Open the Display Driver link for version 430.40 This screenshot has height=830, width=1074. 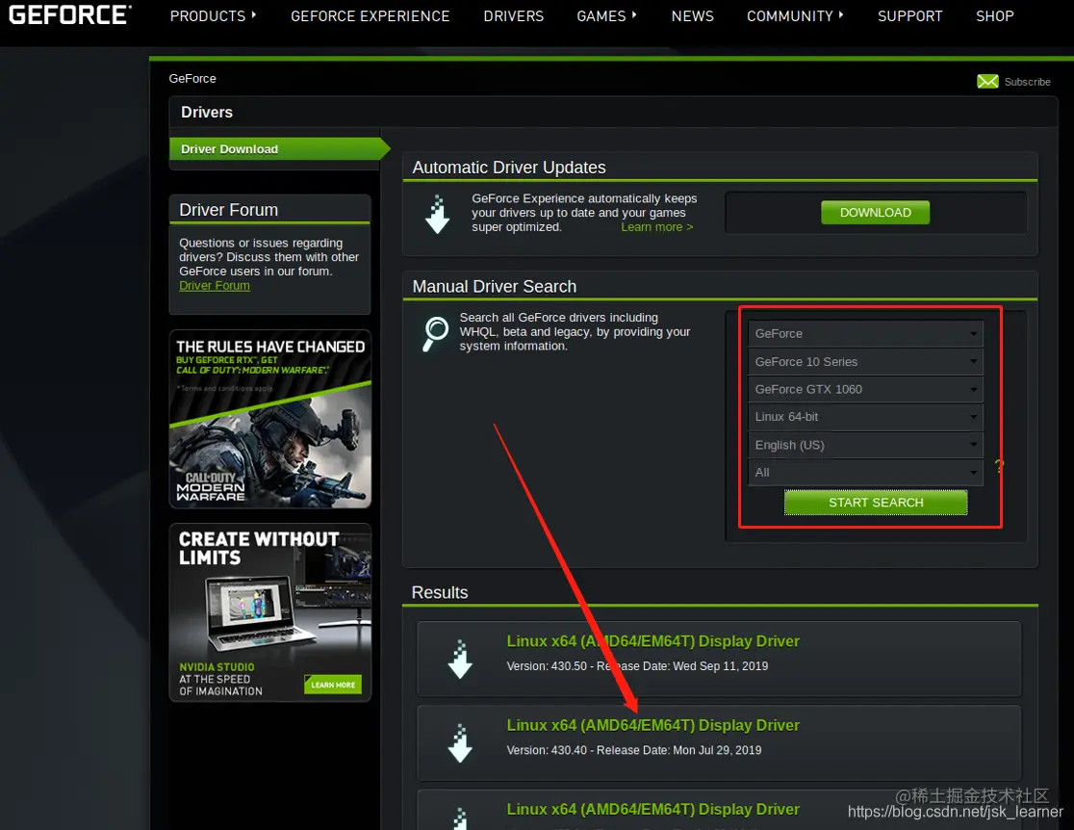[x=652, y=725]
